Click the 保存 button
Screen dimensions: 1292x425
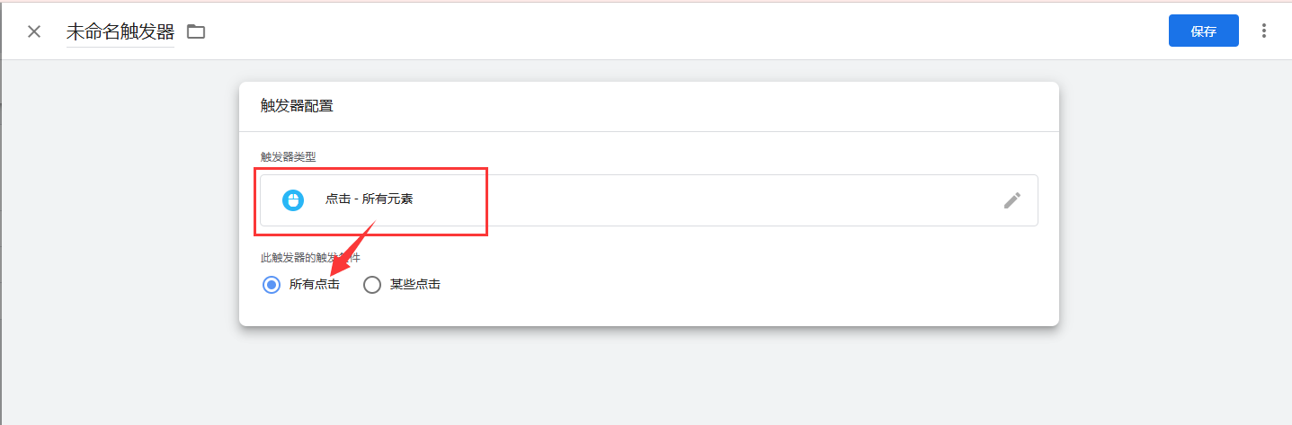(1203, 31)
